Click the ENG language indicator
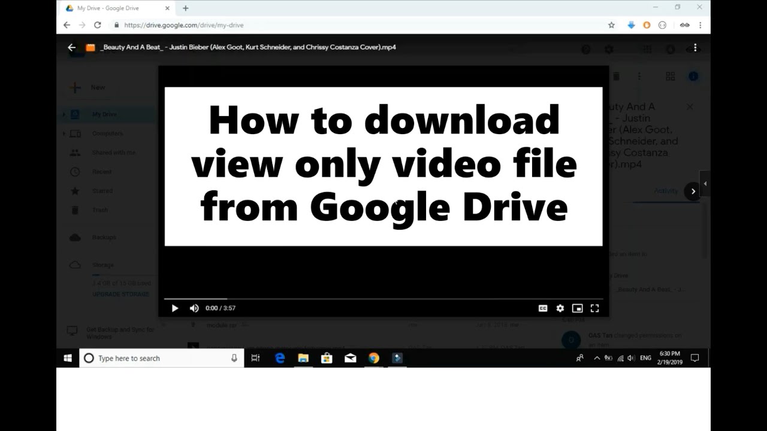Screen dimensions: 767x431 point(645,358)
